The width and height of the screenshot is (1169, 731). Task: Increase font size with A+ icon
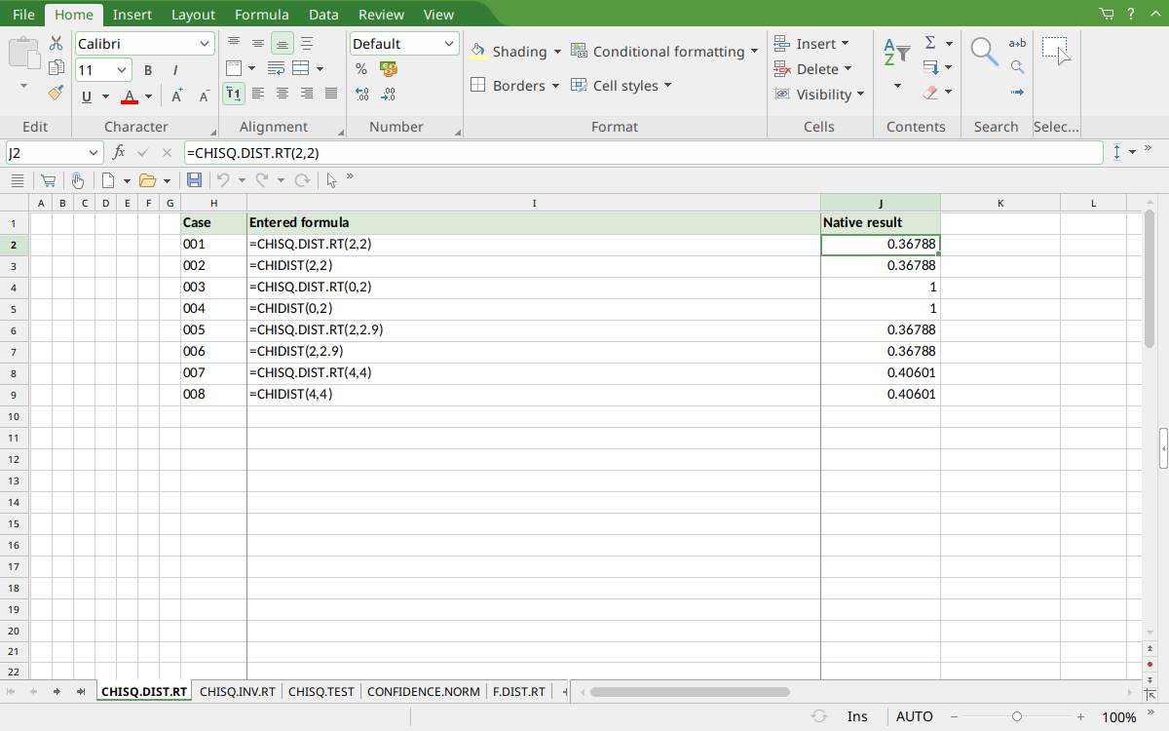(177, 96)
